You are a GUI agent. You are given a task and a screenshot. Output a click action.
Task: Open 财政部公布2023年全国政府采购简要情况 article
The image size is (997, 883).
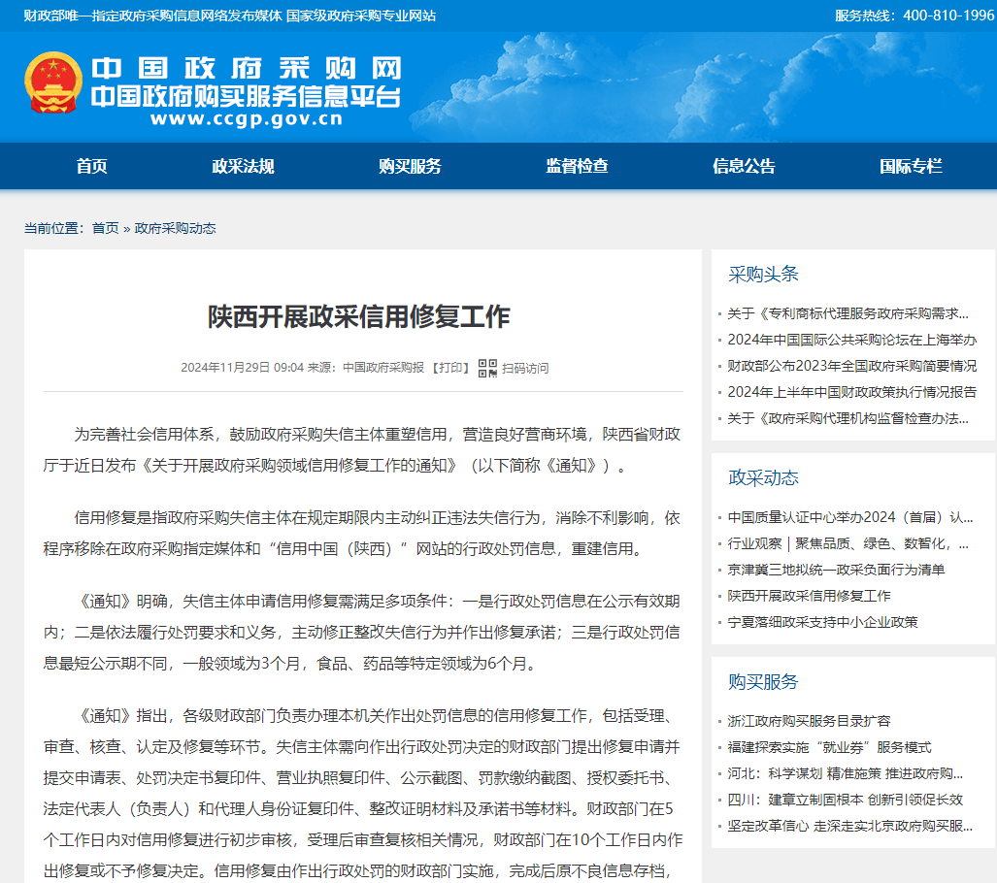tap(852, 366)
